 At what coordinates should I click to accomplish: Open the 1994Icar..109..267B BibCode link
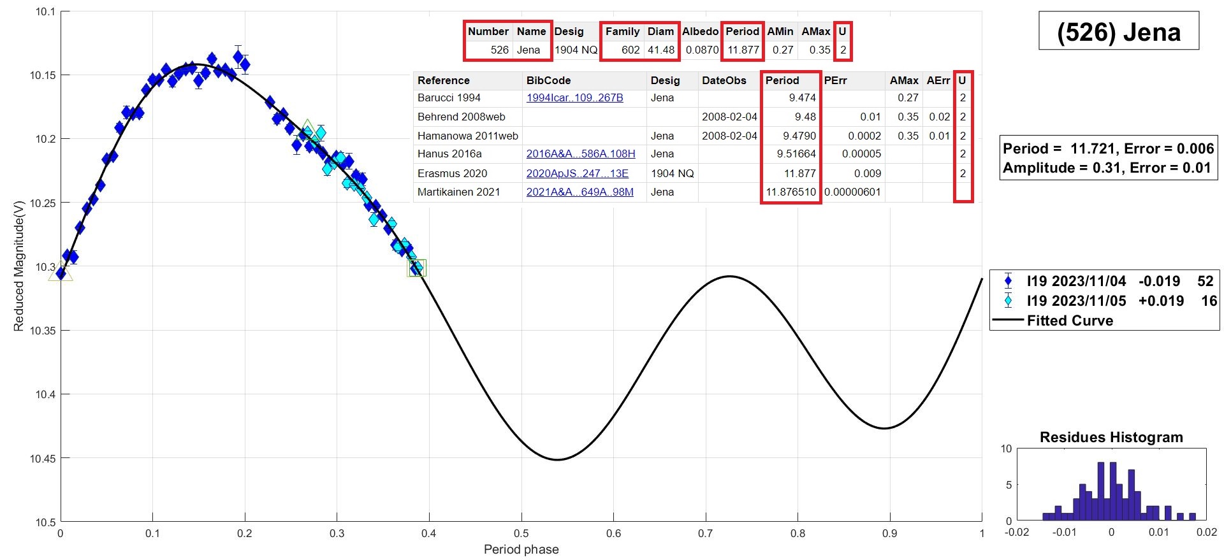point(574,98)
